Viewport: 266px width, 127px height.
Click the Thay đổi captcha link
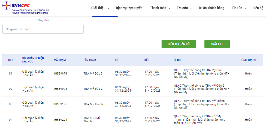[x=43, y=20]
